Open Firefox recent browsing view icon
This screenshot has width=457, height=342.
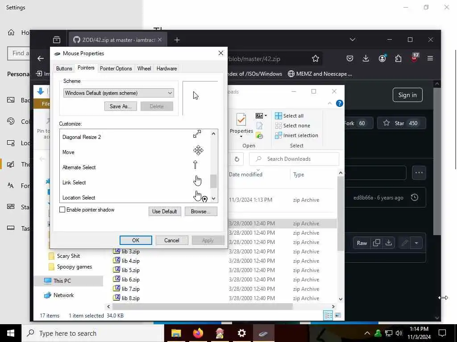click(x=57, y=40)
